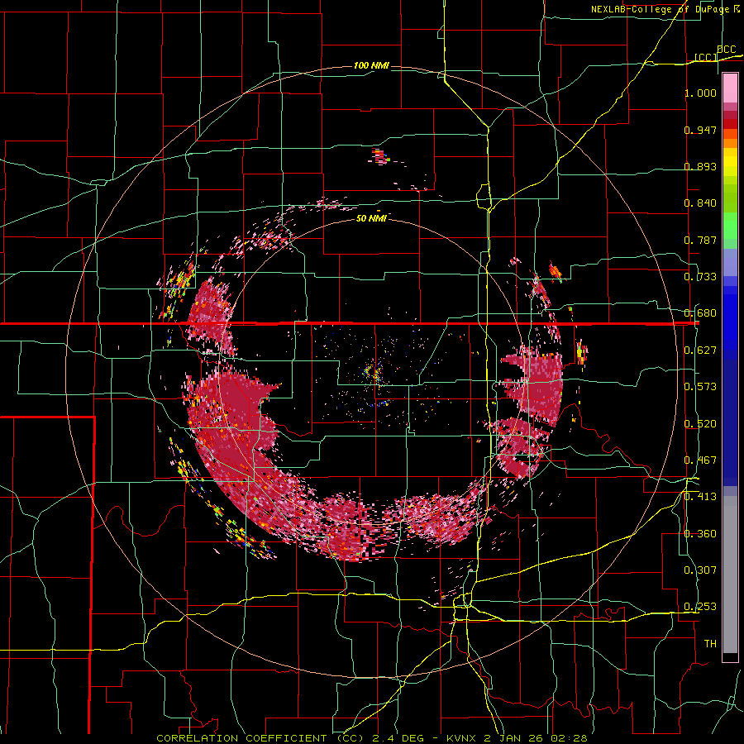Select the 0.893 legend value

[x=700, y=166]
